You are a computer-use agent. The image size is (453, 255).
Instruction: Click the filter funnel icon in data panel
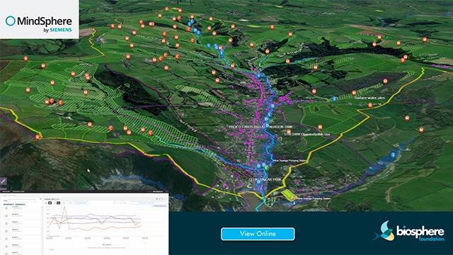tap(41, 199)
